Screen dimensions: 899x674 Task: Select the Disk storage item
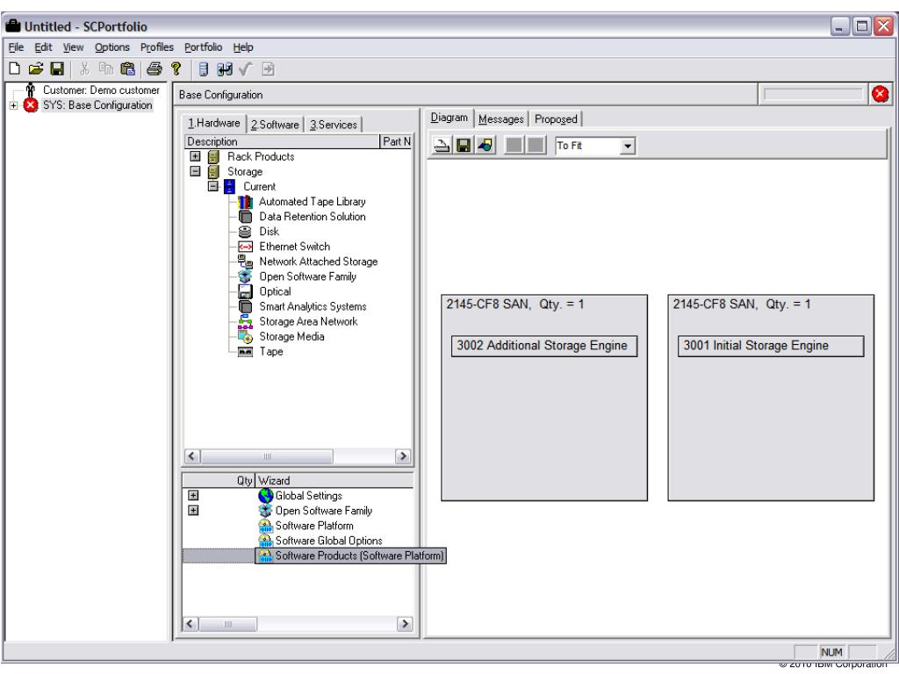pyautogui.click(x=269, y=232)
